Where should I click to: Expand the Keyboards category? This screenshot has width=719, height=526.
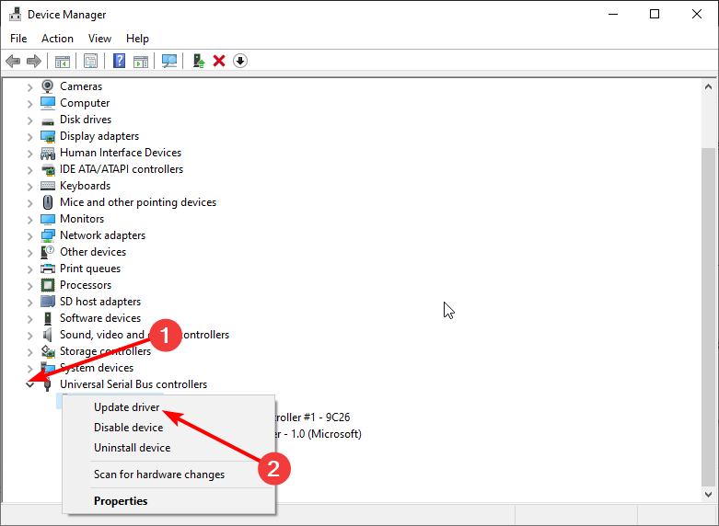point(29,187)
